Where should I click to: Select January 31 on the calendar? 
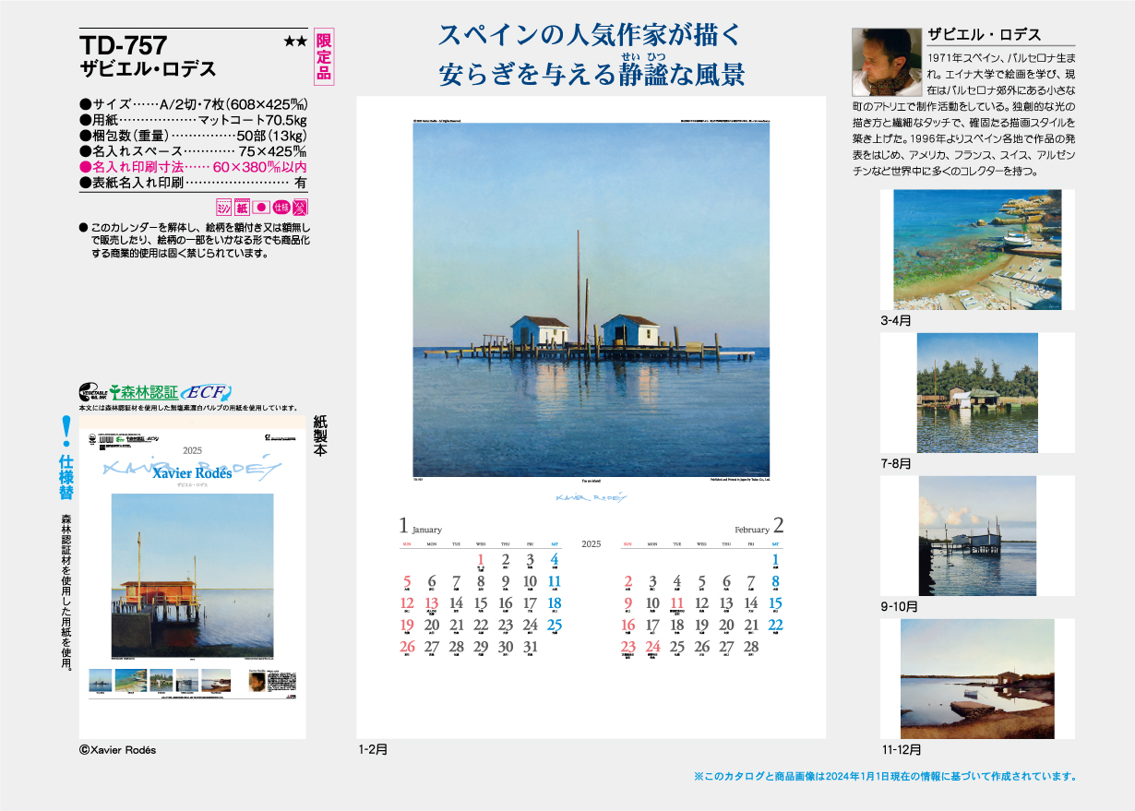click(530, 649)
